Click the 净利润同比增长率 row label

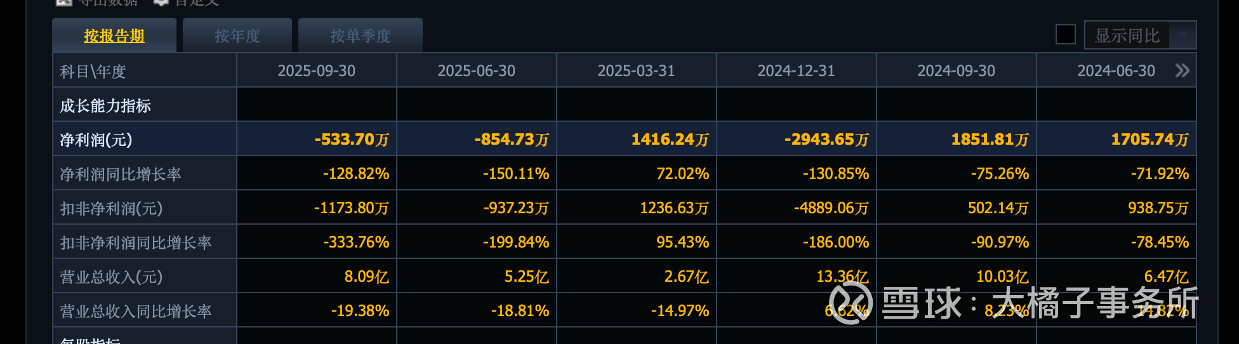point(121,174)
